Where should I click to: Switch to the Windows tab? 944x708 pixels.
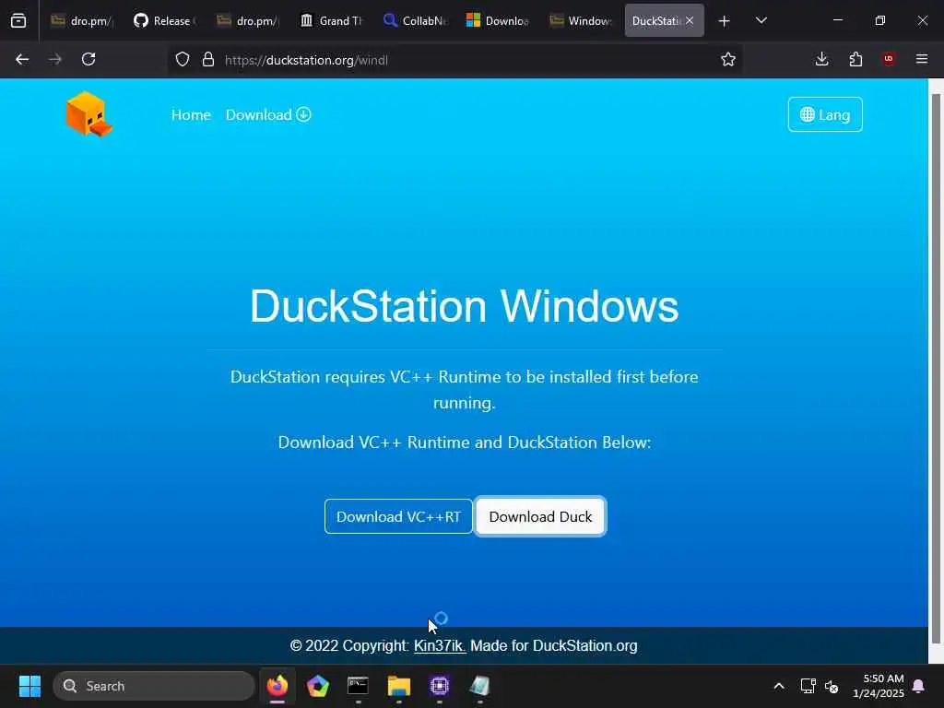click(581, 20)
